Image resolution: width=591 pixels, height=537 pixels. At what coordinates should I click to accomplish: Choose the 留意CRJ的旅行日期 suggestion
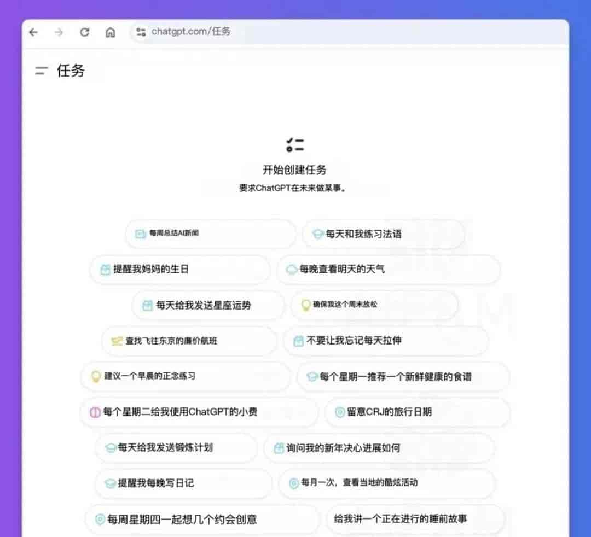coord(418,412)
